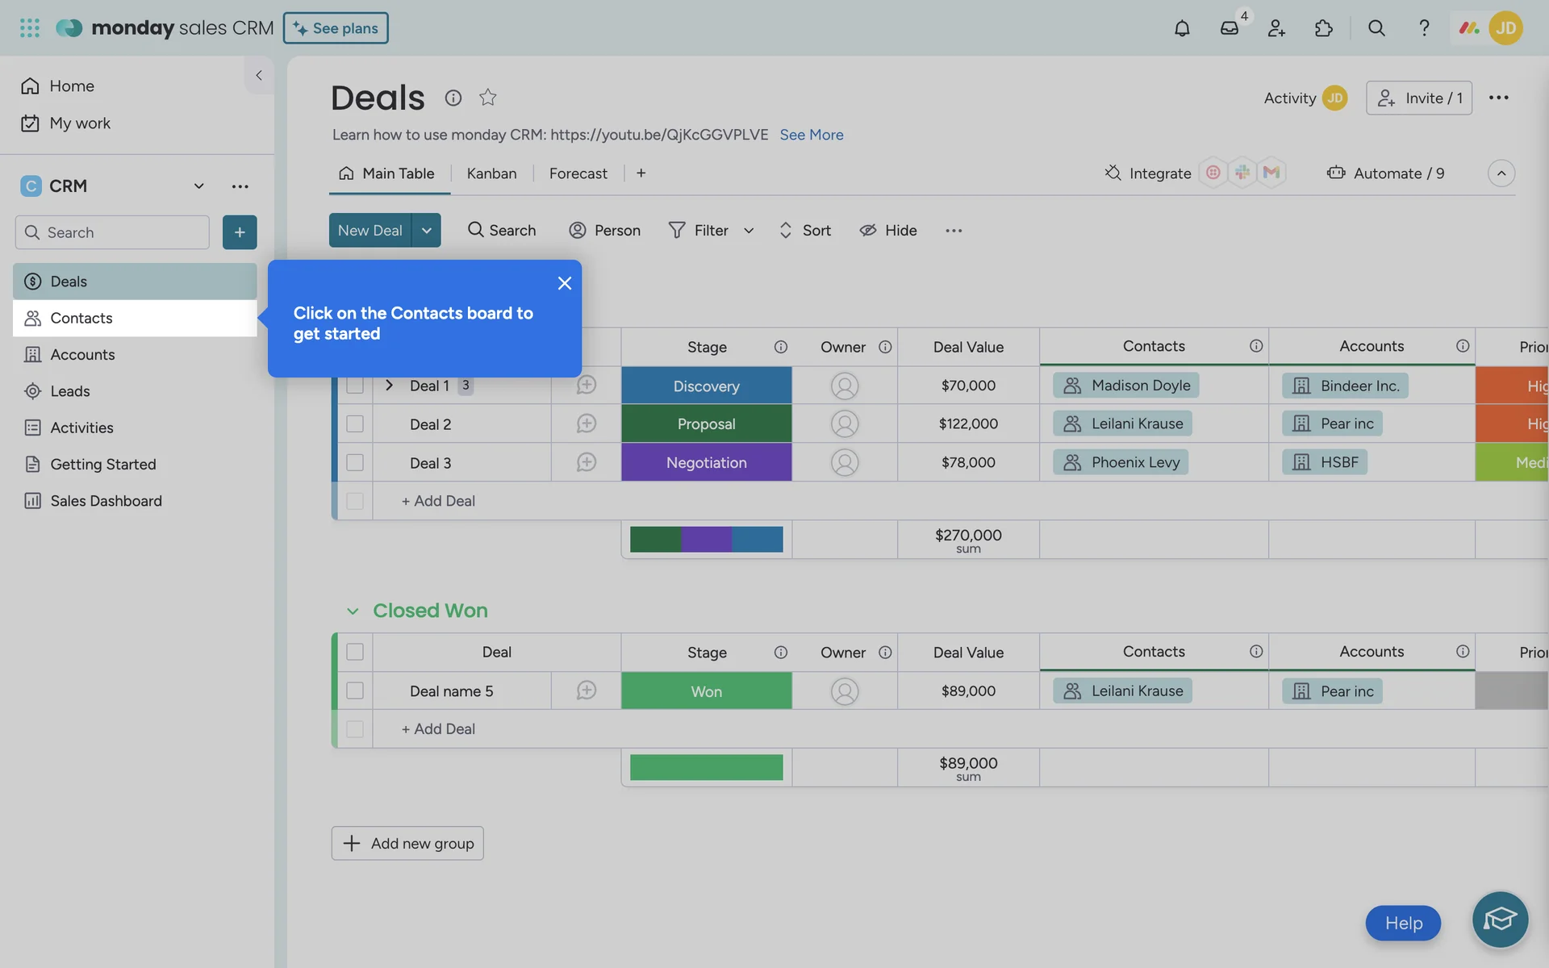Check the checkbox for Deal 3
1549x968 pixels.
point(355,462)
